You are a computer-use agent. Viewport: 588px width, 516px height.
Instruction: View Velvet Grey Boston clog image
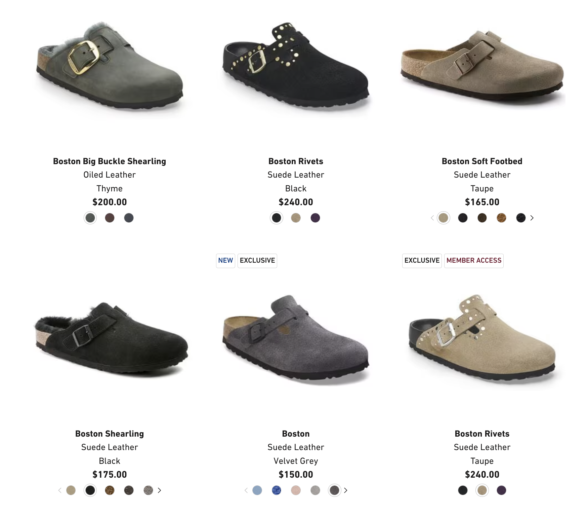[x=296, y=338]
